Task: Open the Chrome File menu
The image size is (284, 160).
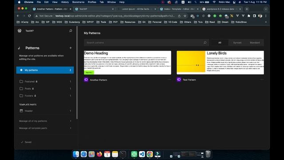Action: click(x=39, y=2)
